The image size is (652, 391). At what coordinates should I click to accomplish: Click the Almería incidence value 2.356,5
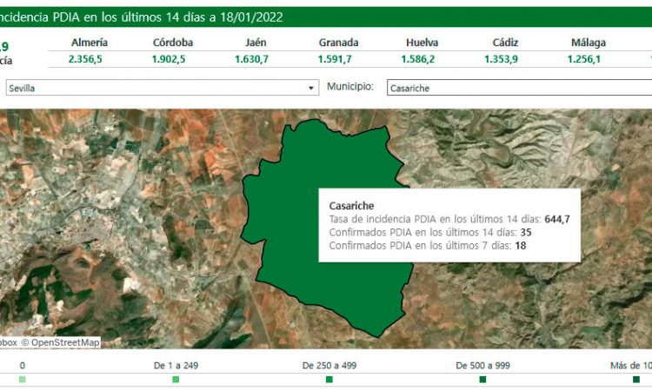89,59
